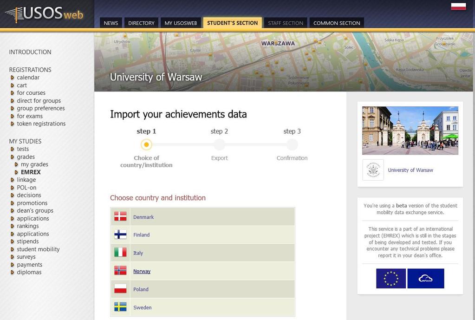Image resolution: width=475 pixels, height=320 pixels.
Task: Click the arrow bullet beside calendar
Action: coord(12,78)
